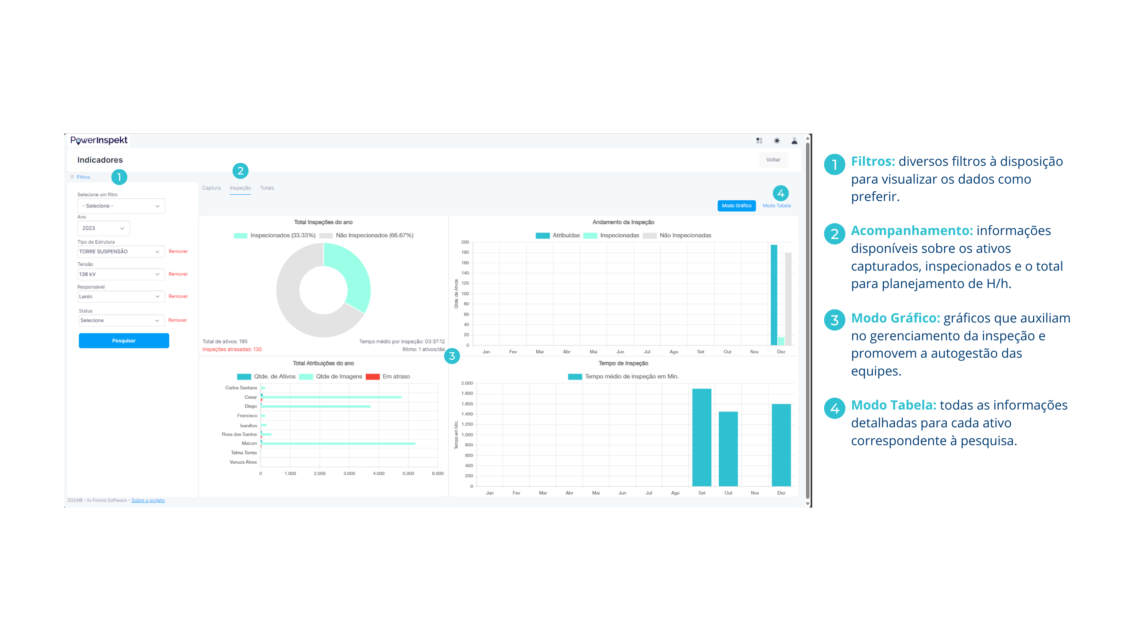This screenshot has width=1140, height=641.
Task: Expand Tipo de Estrutura dropdown
Action: tap(120, 251)
